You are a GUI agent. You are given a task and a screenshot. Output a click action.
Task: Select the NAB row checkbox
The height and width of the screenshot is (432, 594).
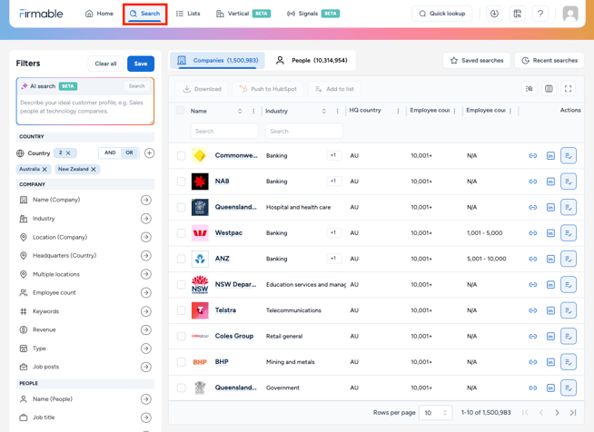[x=181, y=182]
